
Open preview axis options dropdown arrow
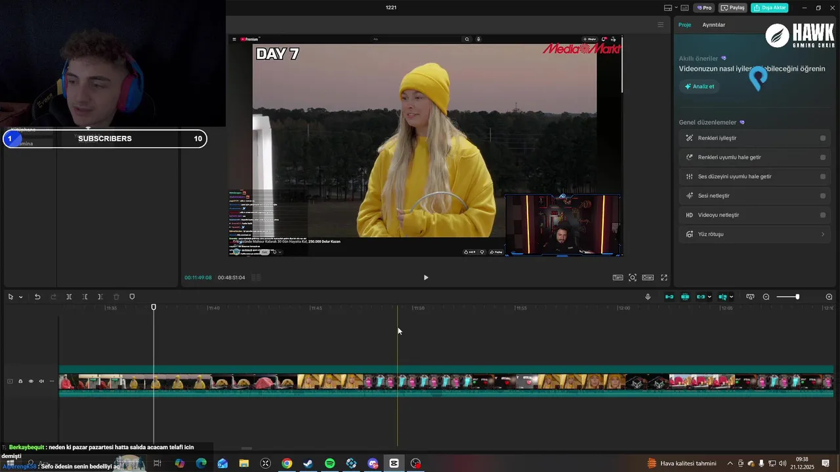(731, 297)
